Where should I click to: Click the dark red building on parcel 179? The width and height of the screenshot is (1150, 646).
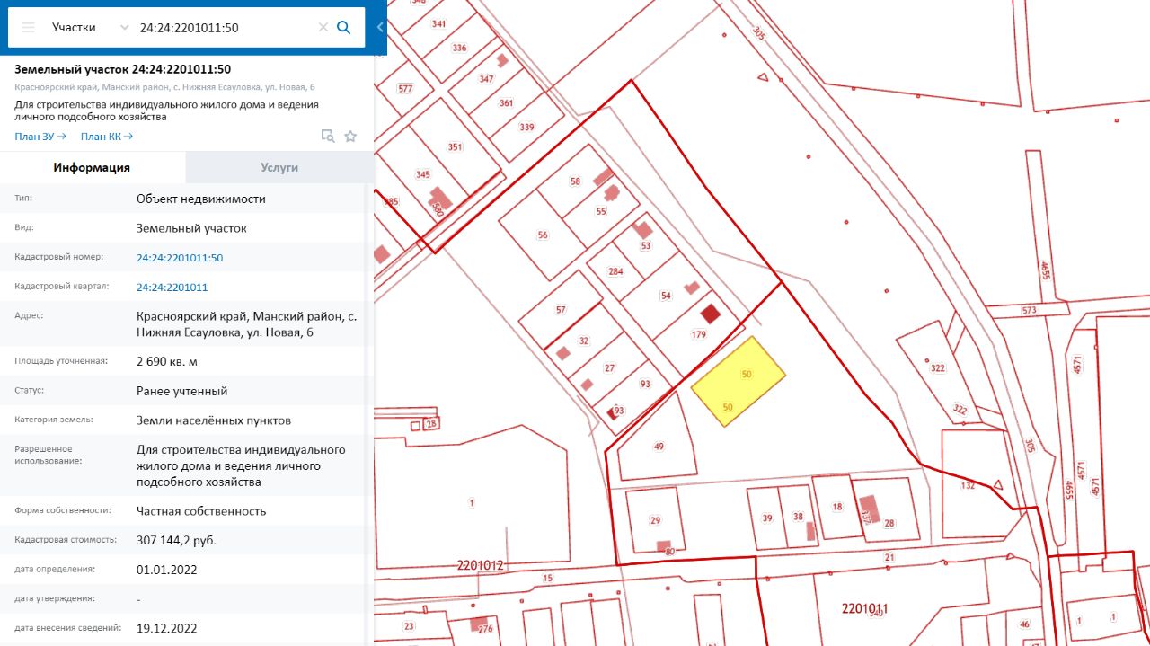[x=711, y=314]
